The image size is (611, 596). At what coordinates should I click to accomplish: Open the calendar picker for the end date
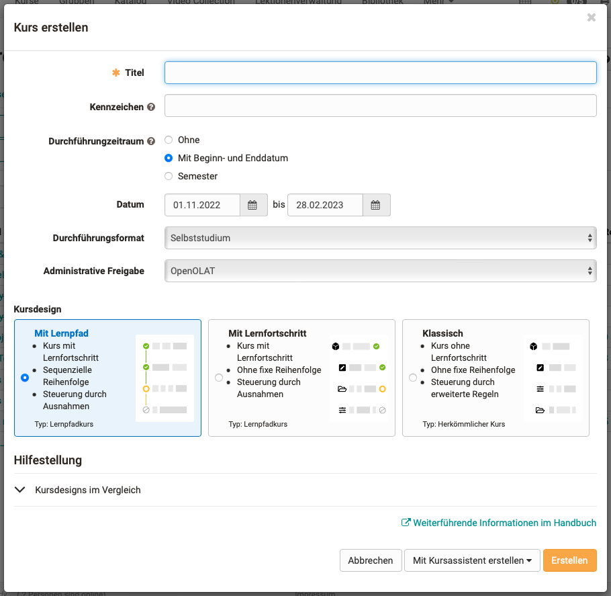[376, 205]
